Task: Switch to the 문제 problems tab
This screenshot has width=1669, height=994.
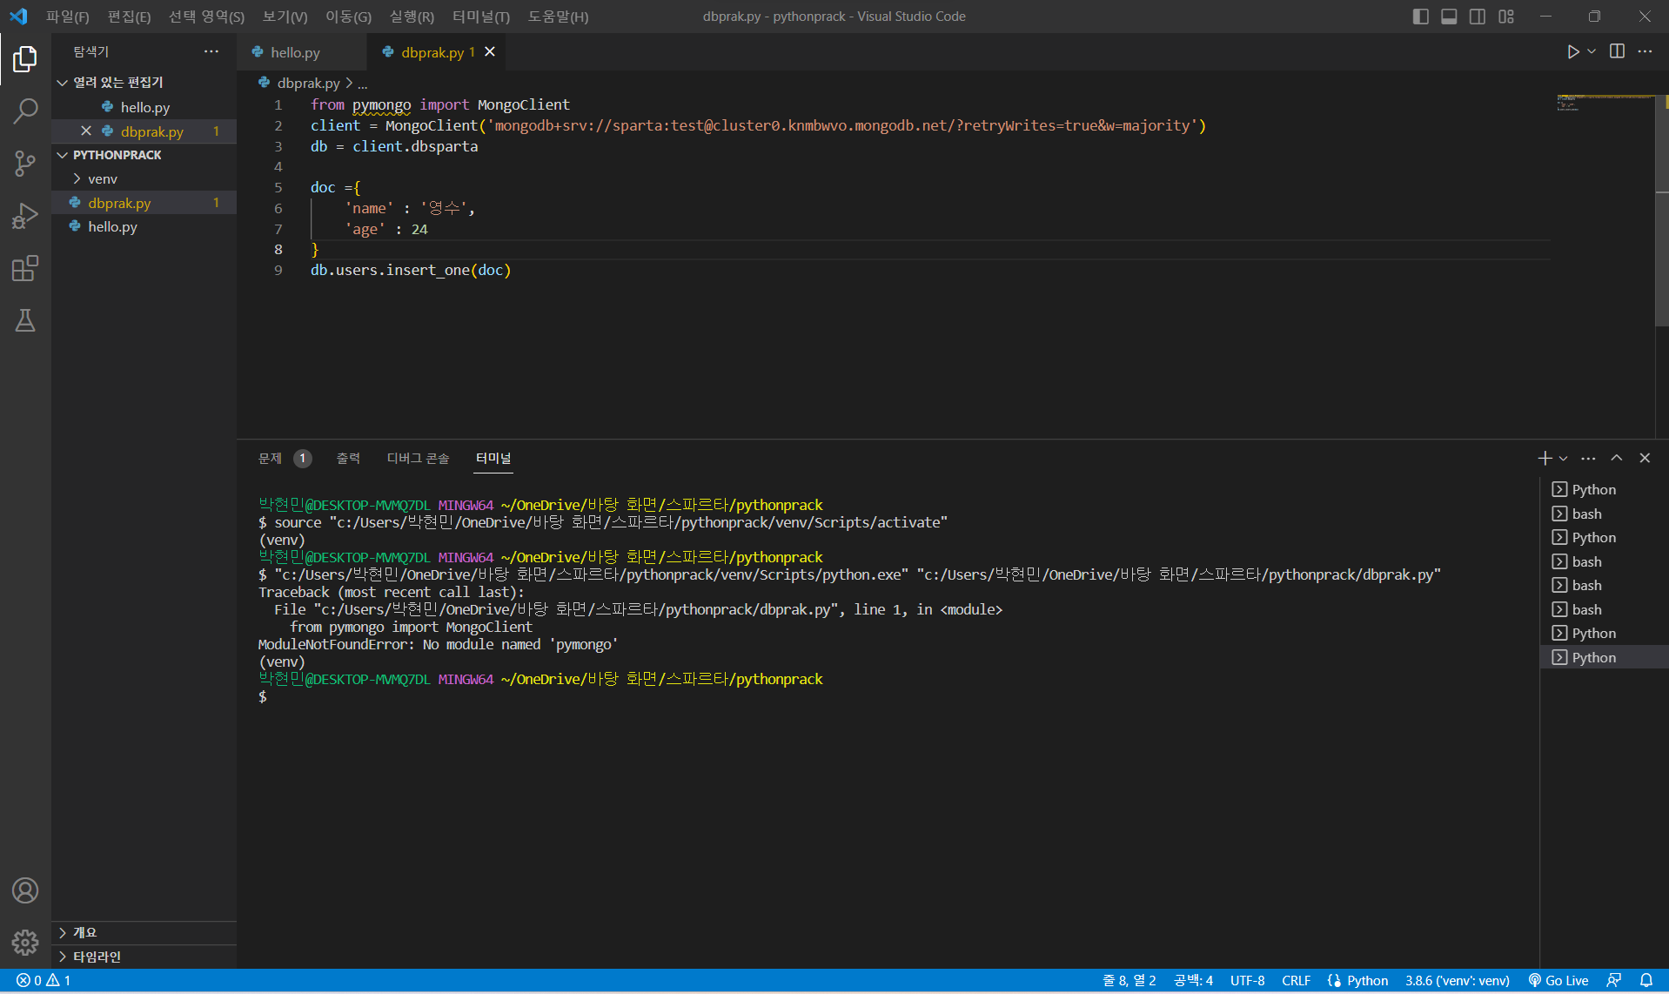Action: click(x=284, y=458)
